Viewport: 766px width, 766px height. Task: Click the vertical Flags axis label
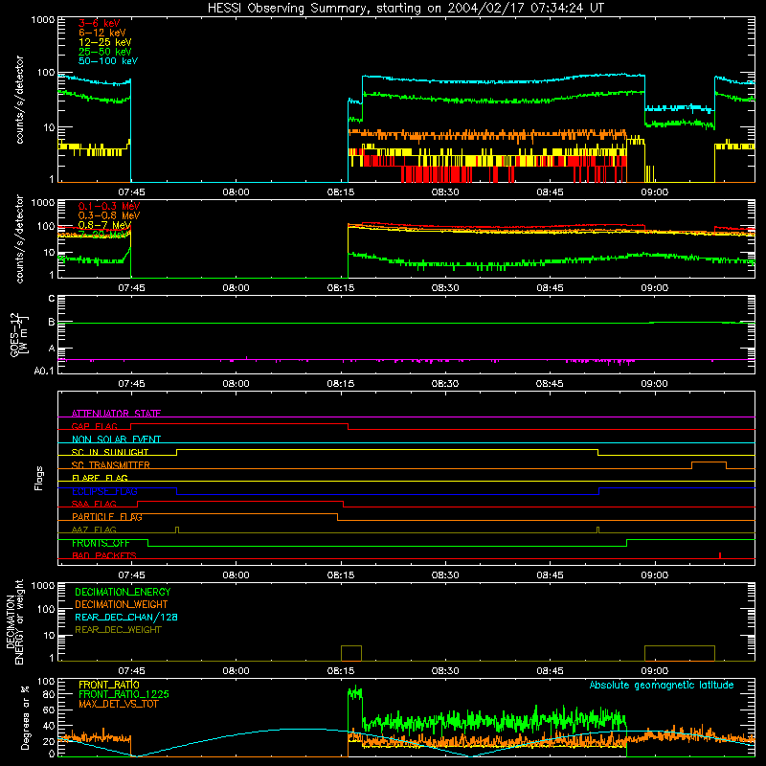[38, 478]
